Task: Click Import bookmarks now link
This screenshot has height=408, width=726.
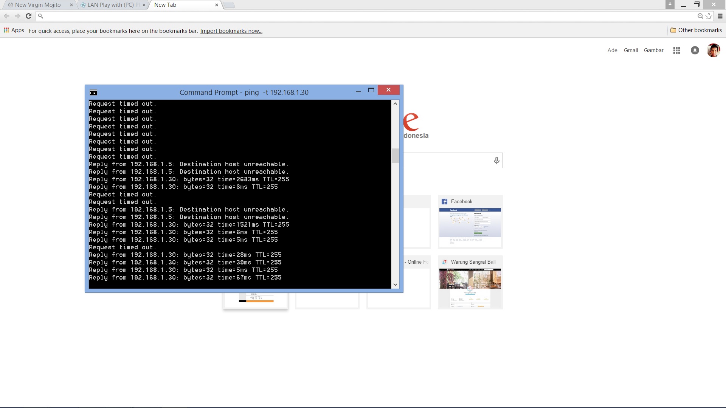Action: (231, 31)
